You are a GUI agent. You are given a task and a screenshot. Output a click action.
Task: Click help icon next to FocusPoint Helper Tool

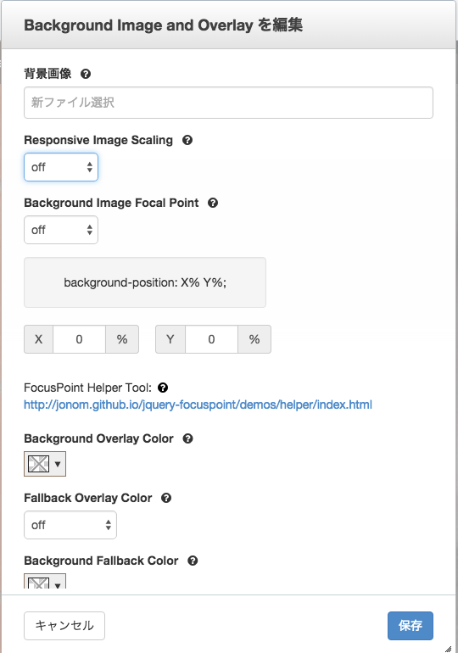coord(163,388)
